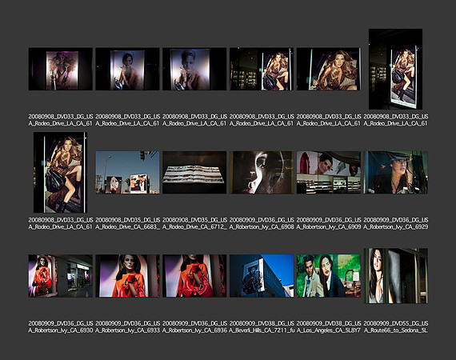
Task: Select the cosmetics store lipstick ad thumbnail
Action: 328,173
